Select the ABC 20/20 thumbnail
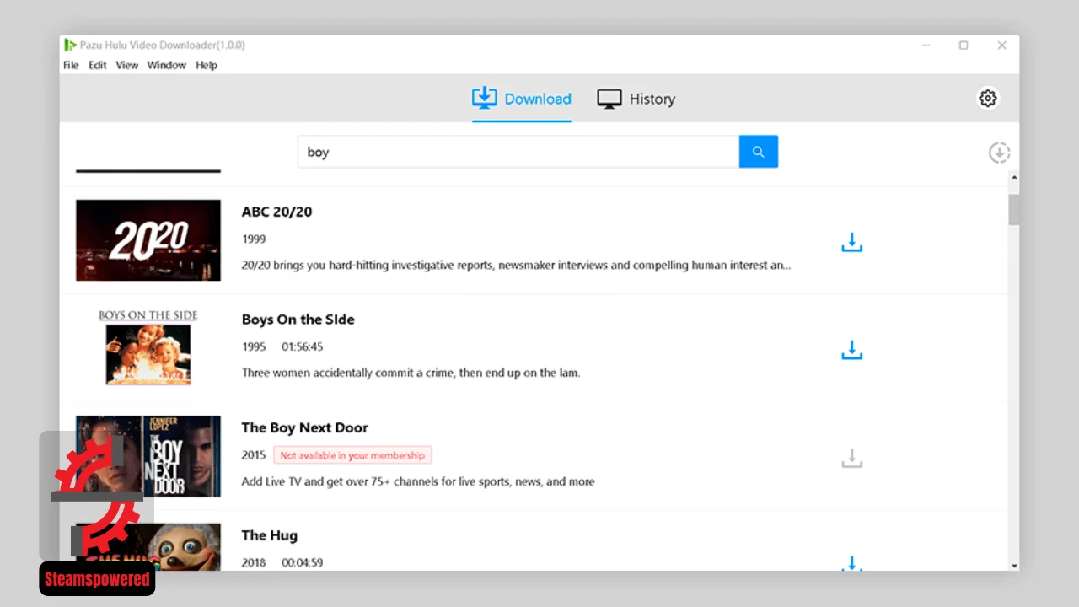The image size is (1079, 607). [x=148, y=240]
